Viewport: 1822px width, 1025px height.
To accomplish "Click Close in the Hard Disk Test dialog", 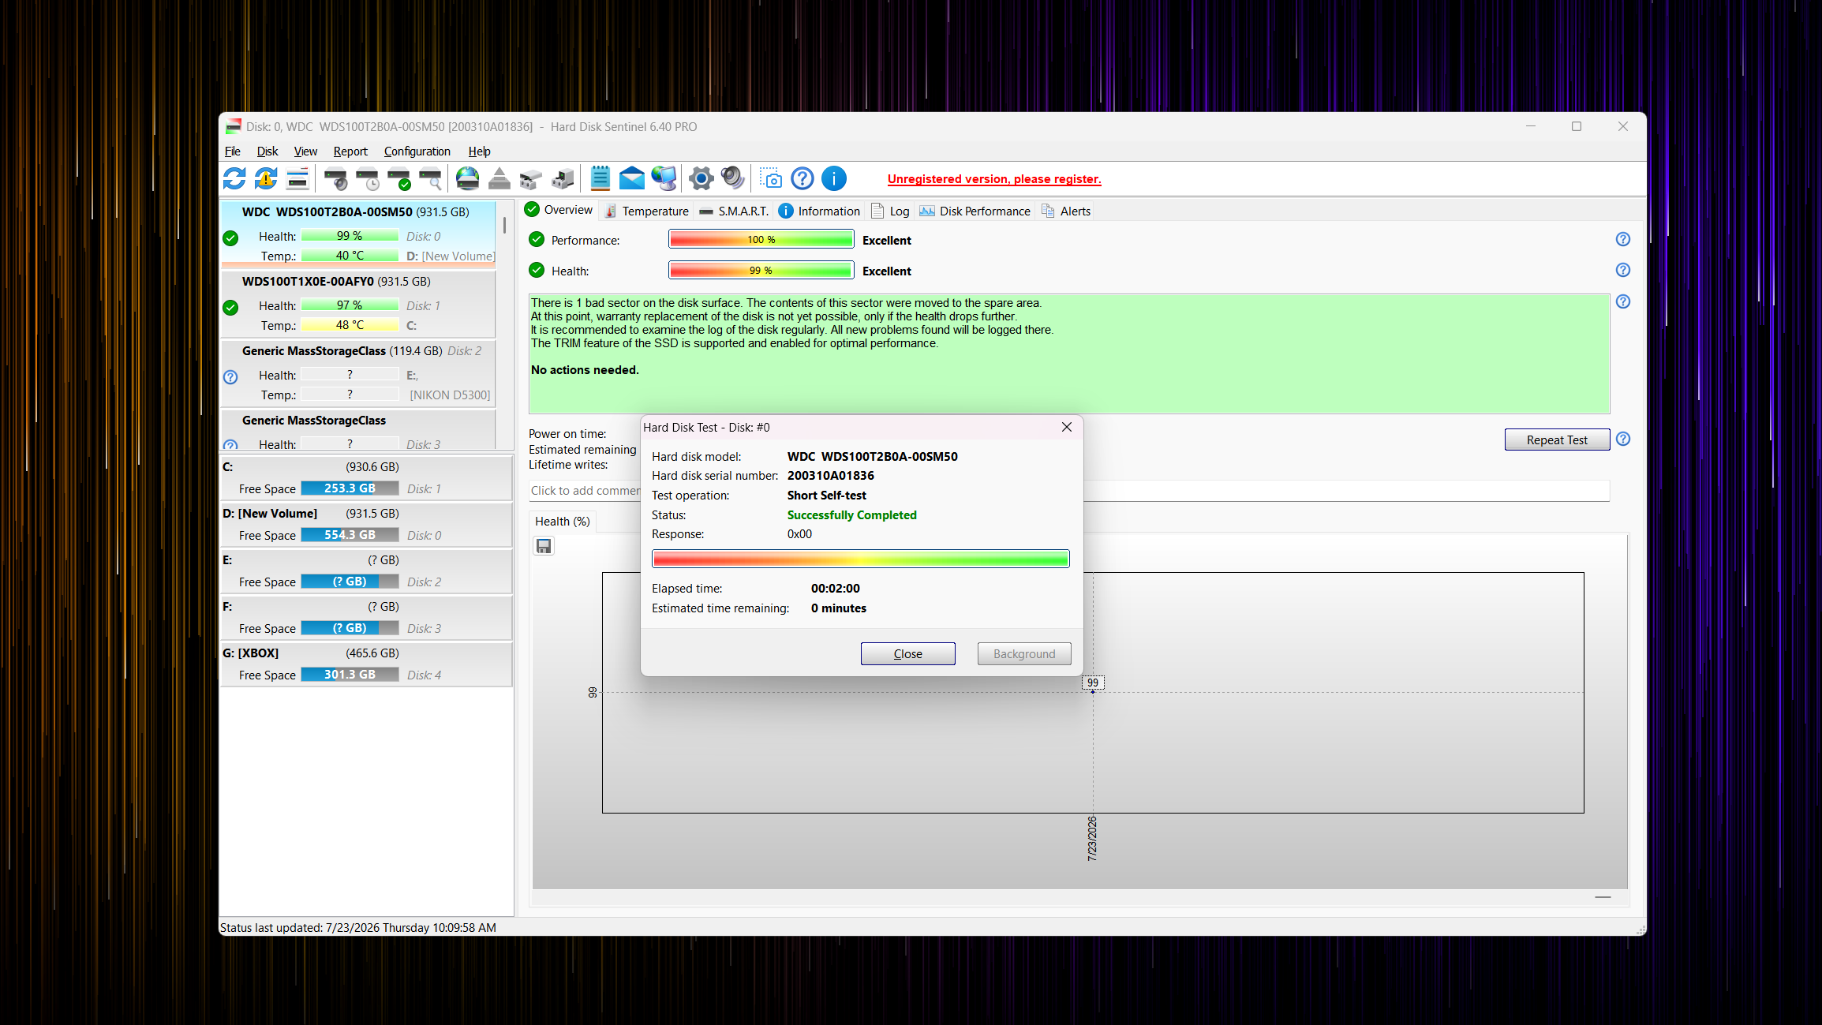I will pos(907,654).
